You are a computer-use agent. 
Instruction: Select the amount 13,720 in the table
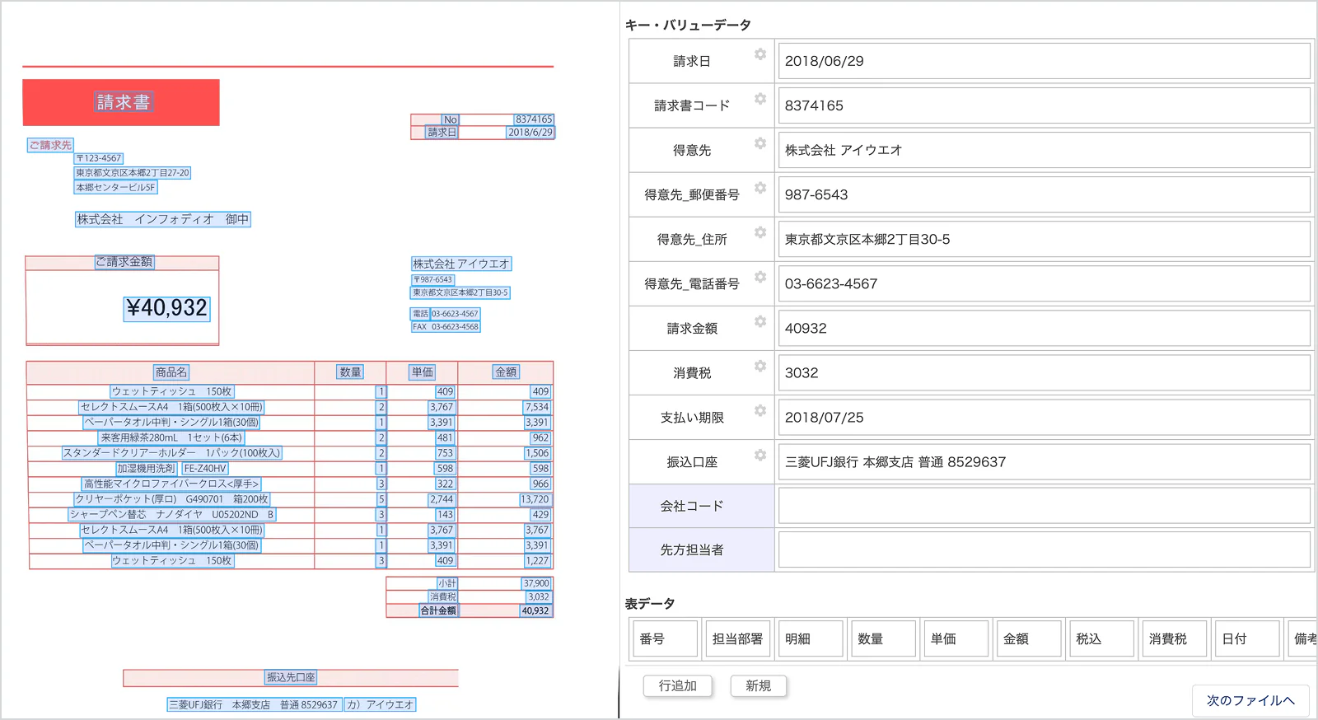[535, 499]
